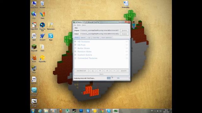Switch to the Log tab
Screen dimensions: 202x113
89,38
